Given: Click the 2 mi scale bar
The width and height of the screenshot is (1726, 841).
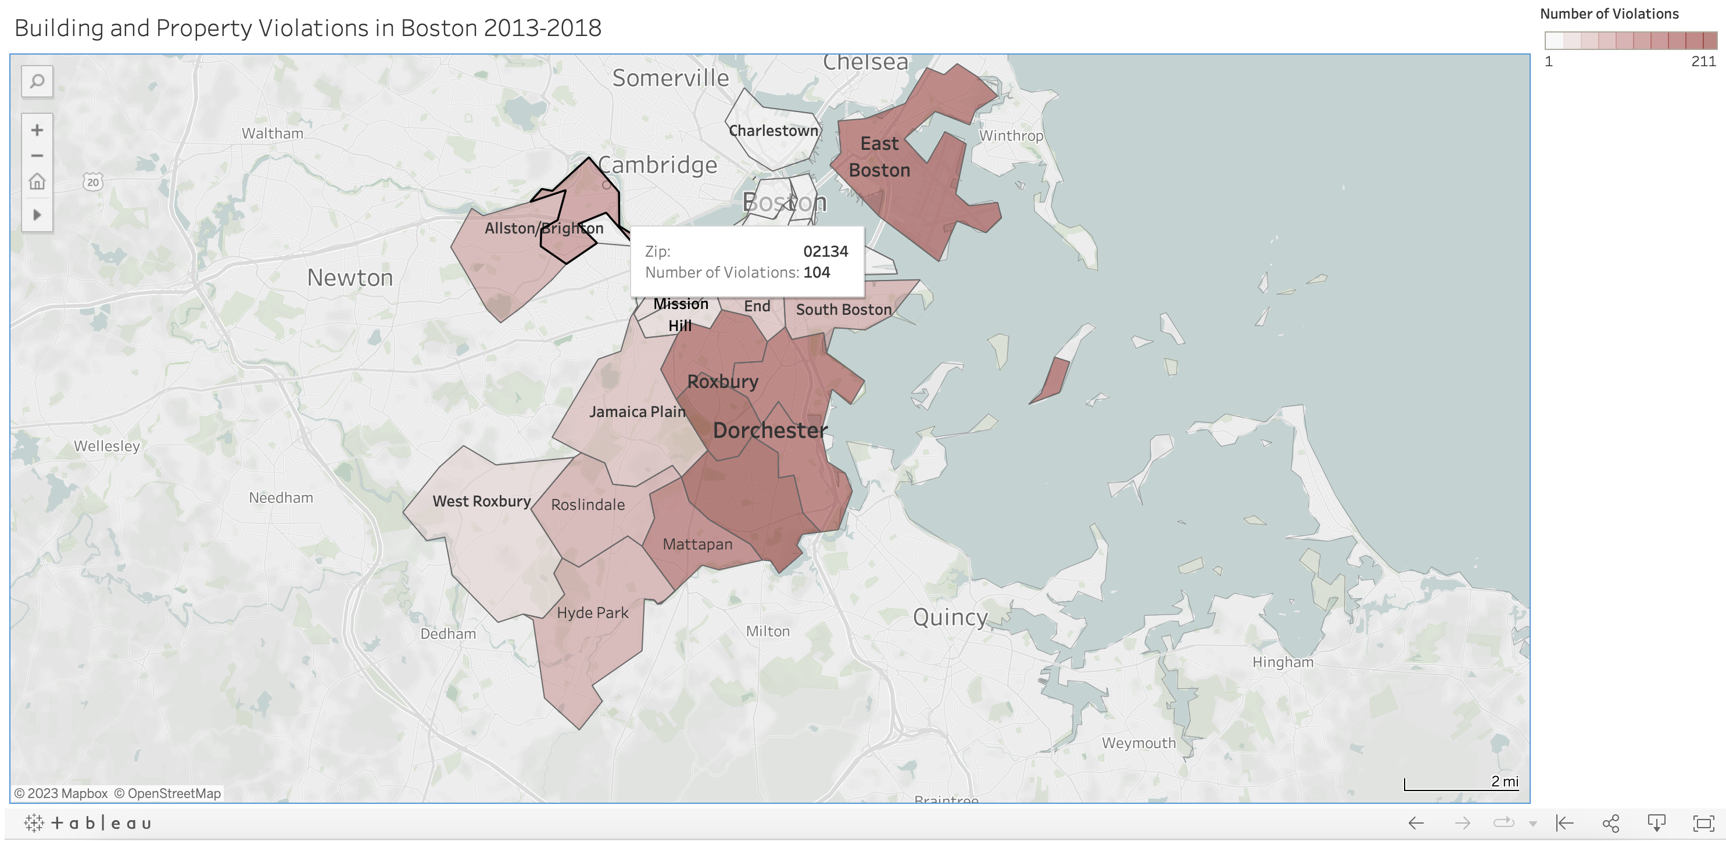Looking at the screenshot, I should [x=1462, y=783].
